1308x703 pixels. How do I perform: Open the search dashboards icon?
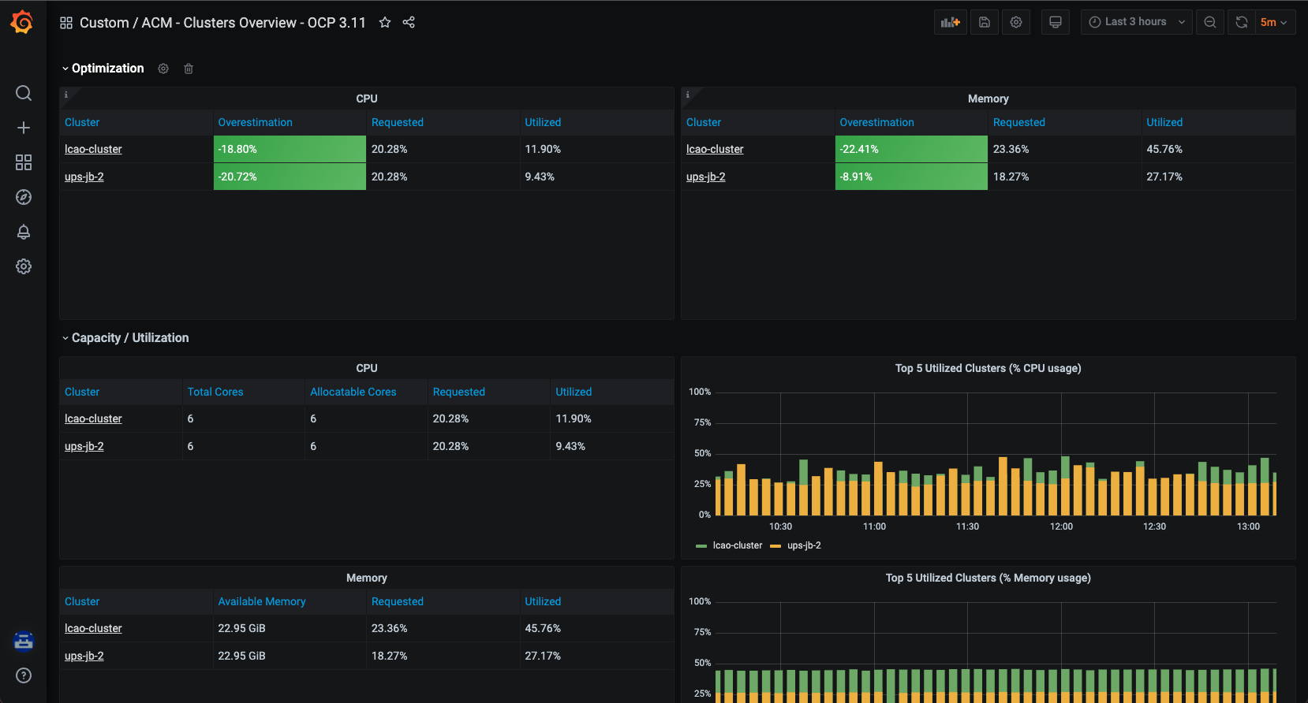click(x=24, y=93)
